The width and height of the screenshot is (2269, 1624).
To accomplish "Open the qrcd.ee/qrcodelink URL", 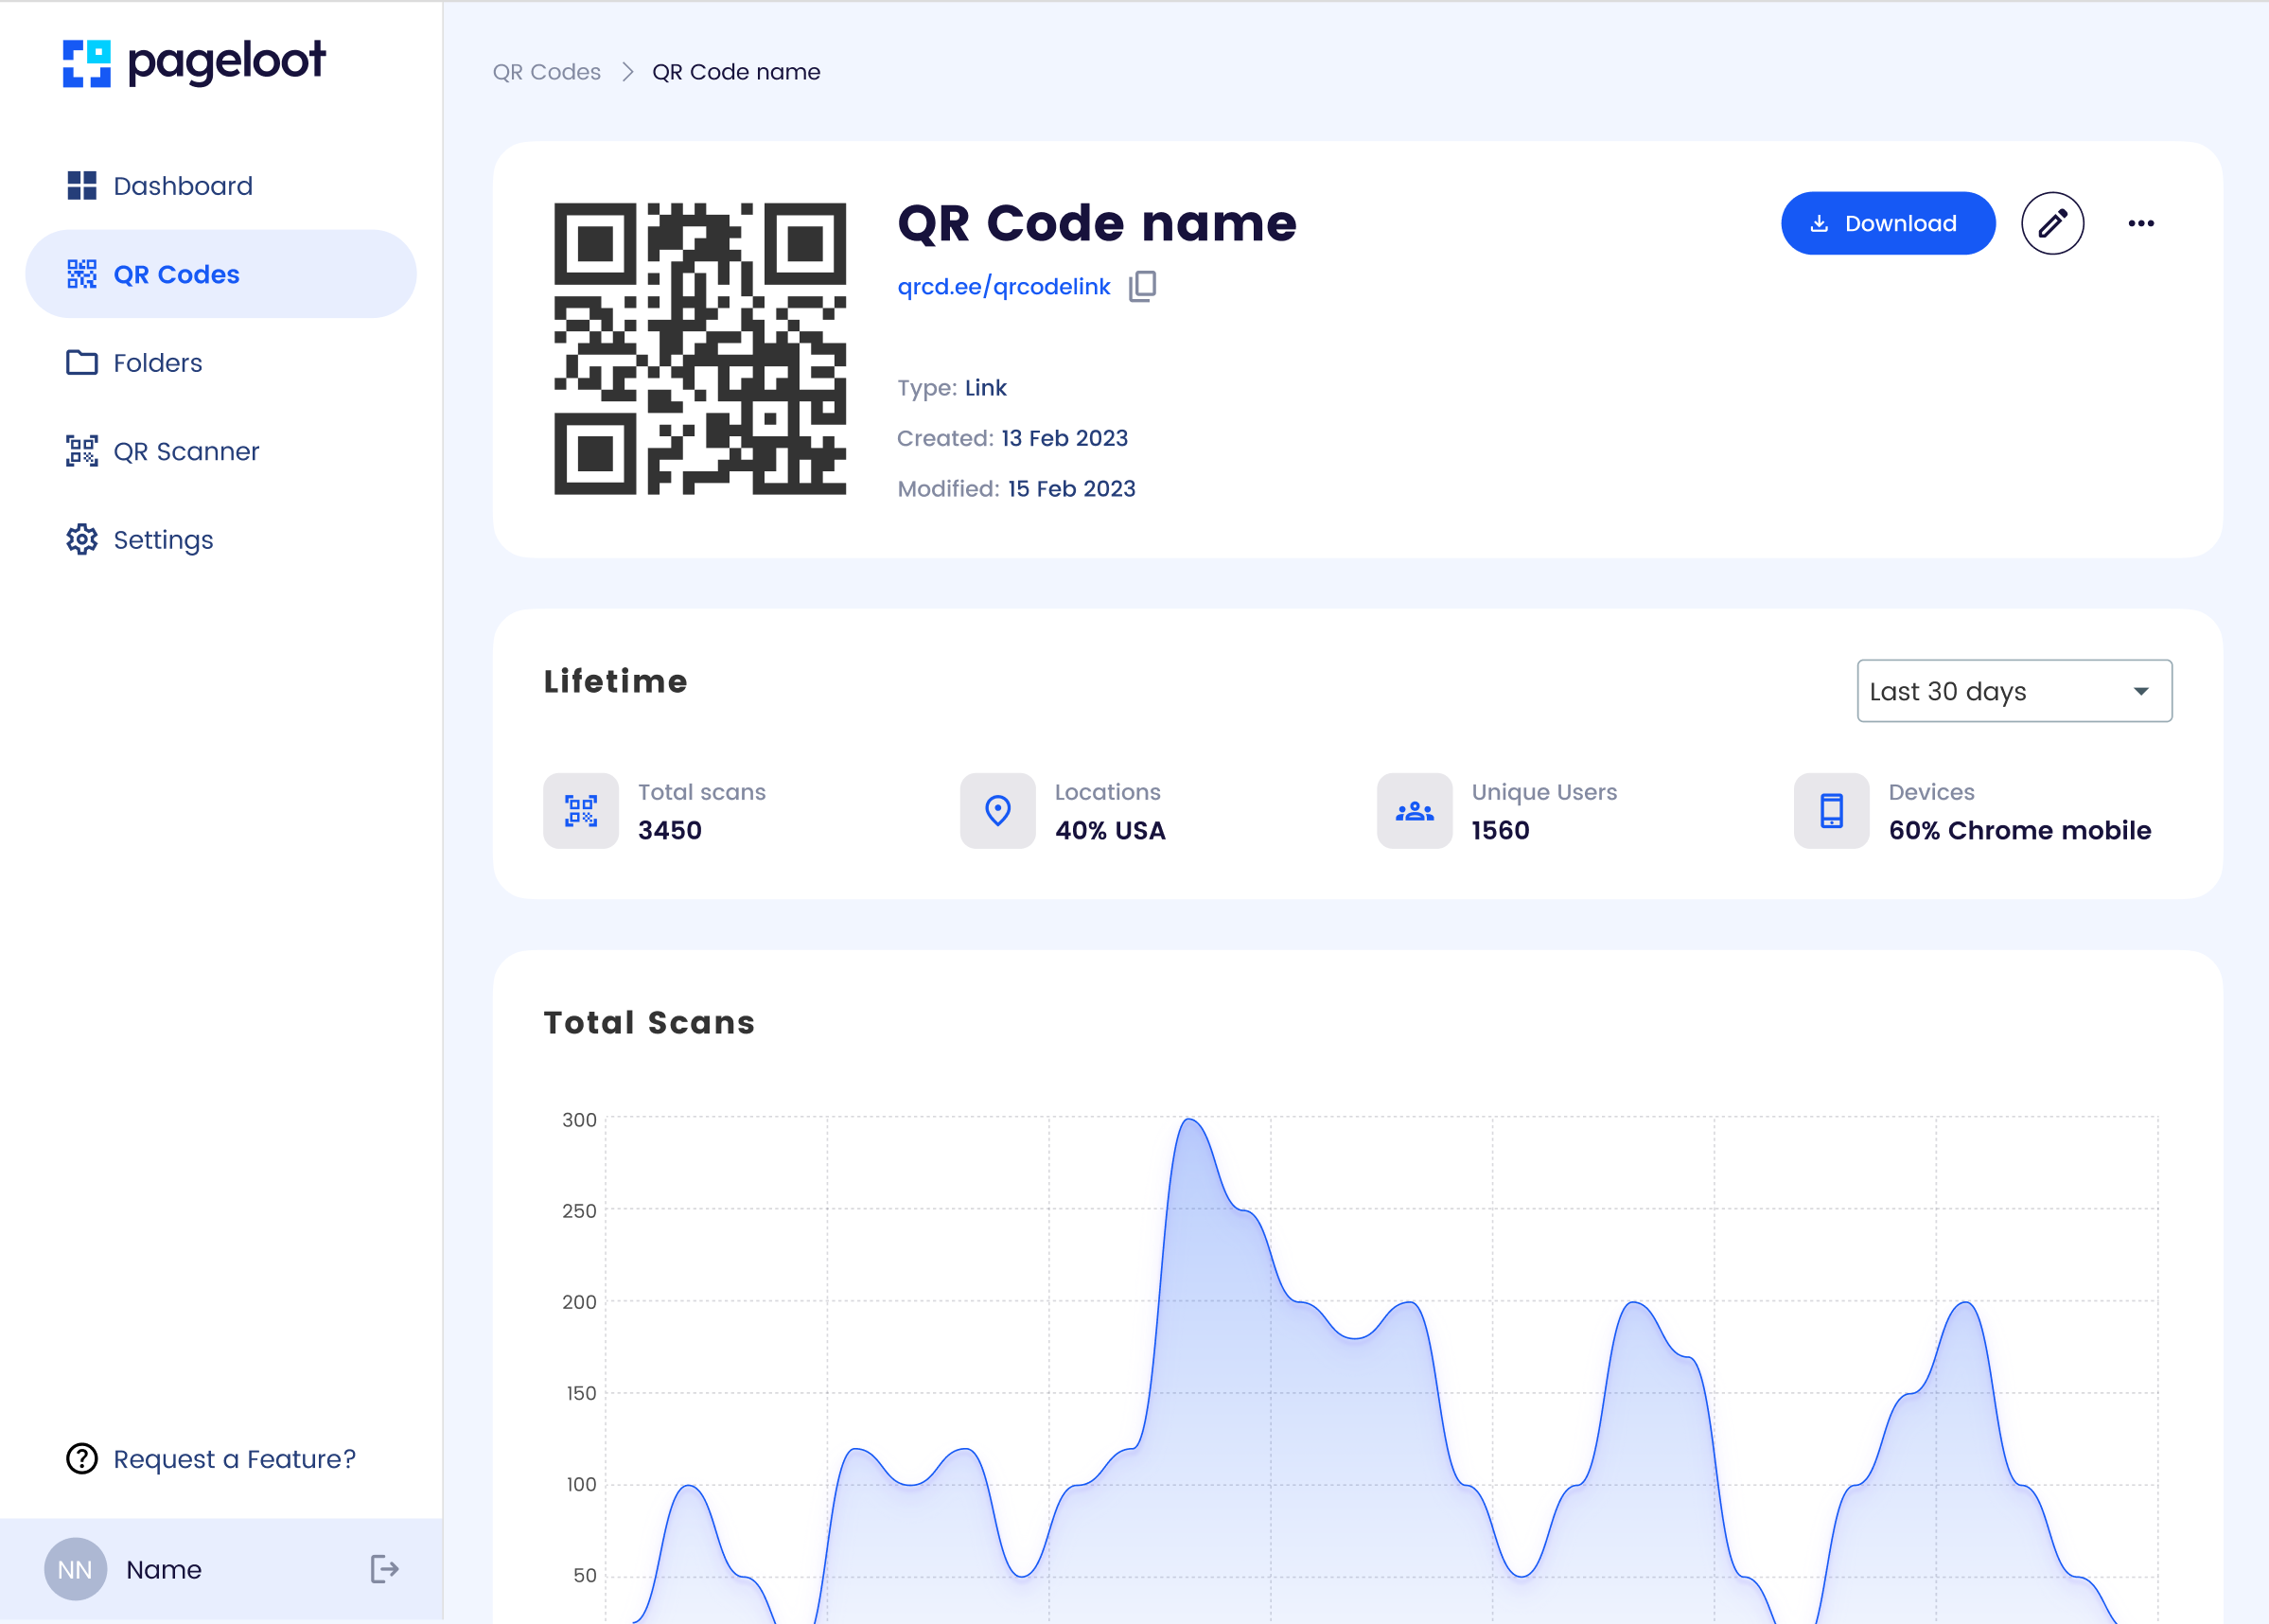I will tap(1004, 287).
